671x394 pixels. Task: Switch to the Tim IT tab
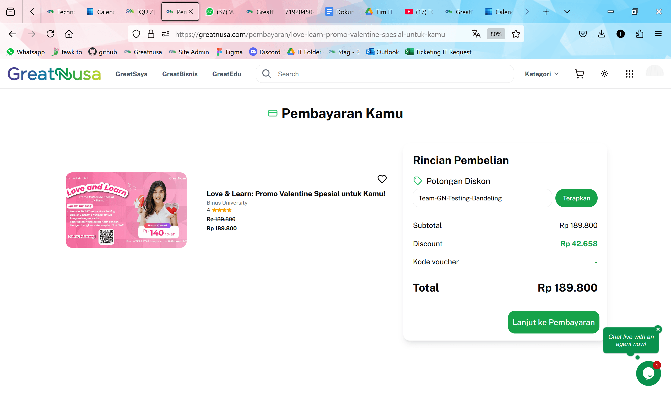(x=379, y=12)
